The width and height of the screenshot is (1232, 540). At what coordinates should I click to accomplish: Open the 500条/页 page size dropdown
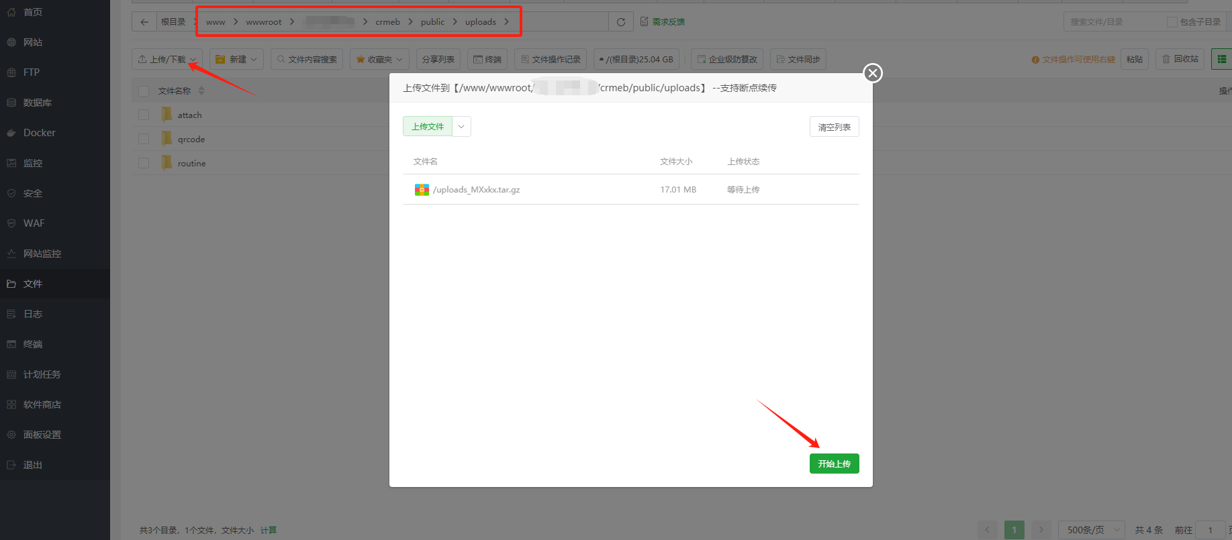1091,530
